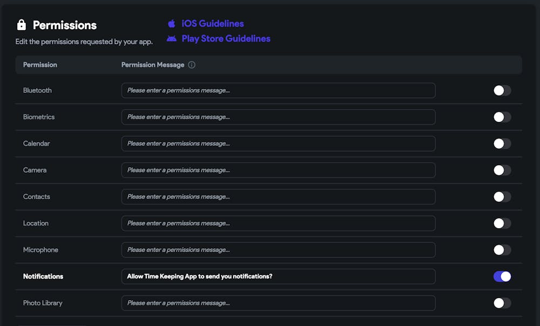This screenshot has height=326, width=540.
Task: Select the Location permission message field
Action: pyautogui.click(x=278, y=223)
